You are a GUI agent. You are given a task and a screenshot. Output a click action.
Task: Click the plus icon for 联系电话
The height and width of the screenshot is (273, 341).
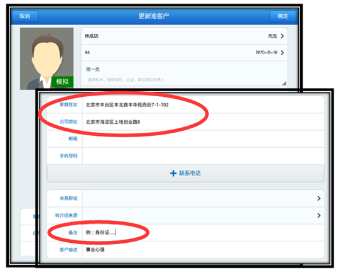173,174
